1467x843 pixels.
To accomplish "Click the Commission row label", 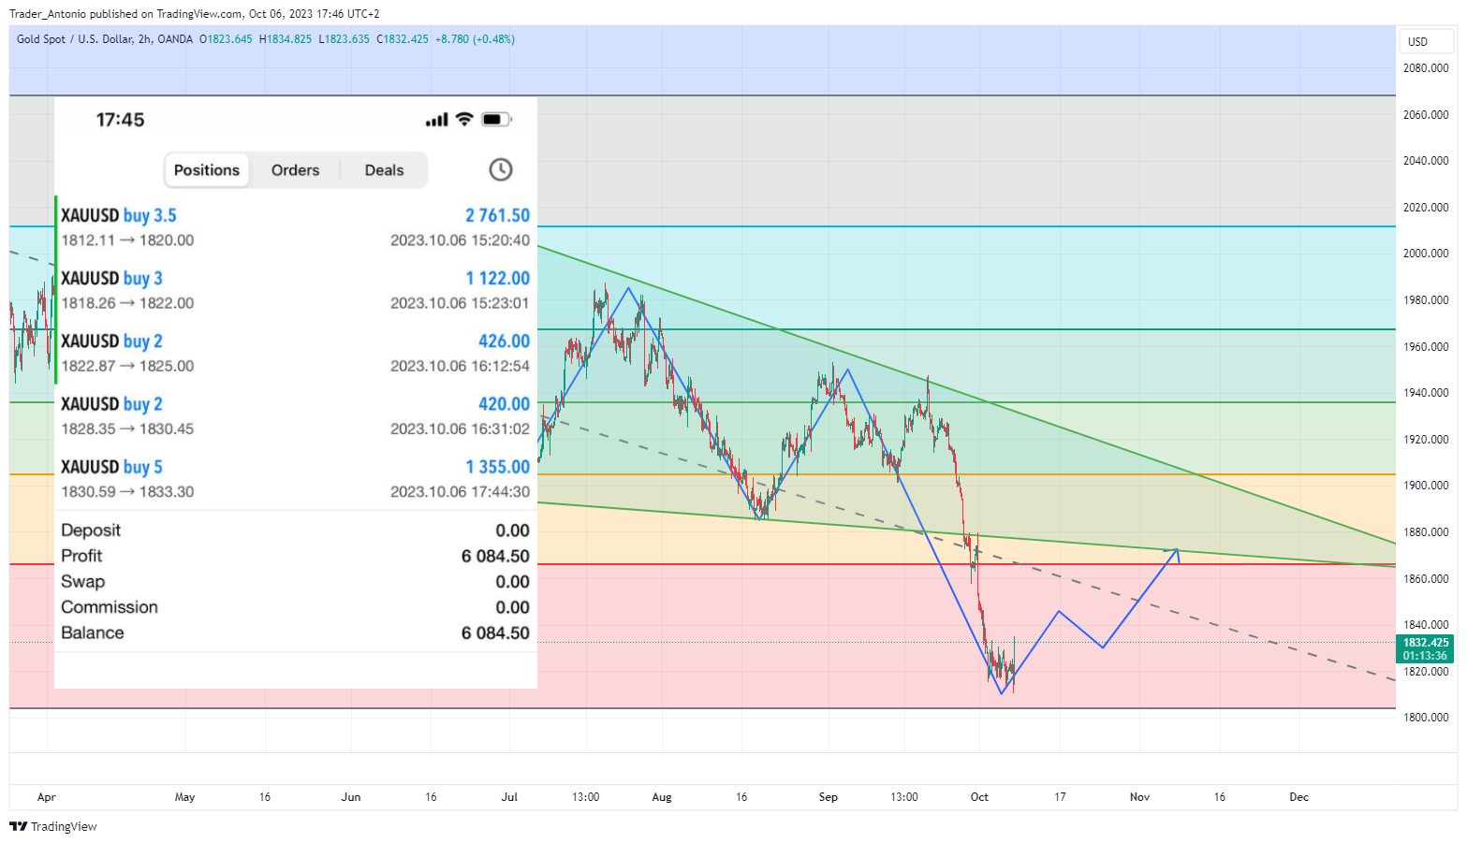I will 110,607.
